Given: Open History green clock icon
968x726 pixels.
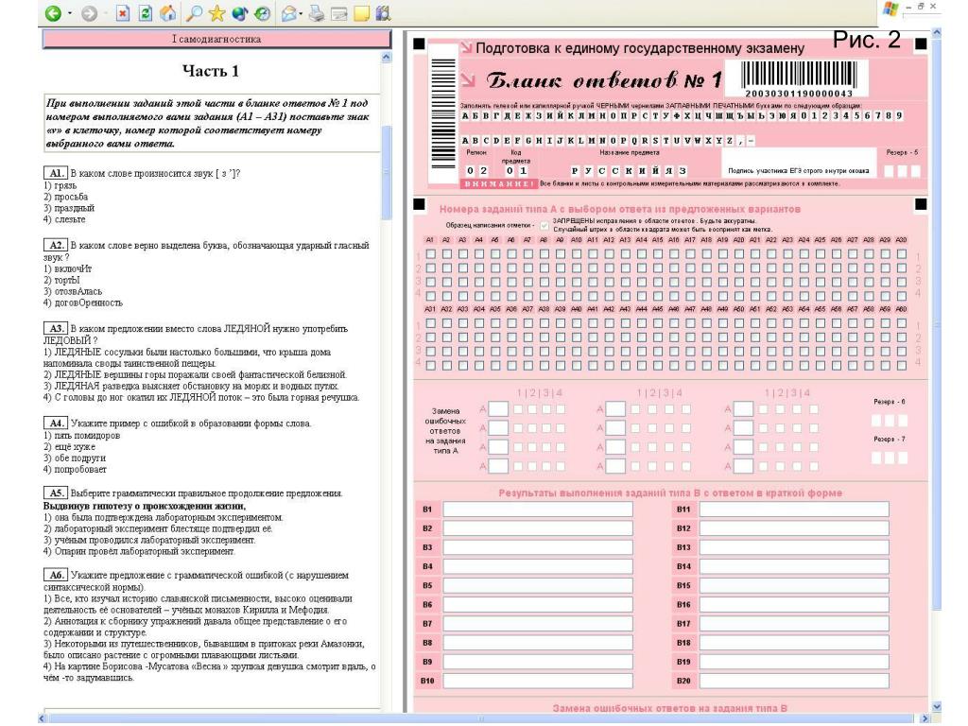Looking at the screenshot, I should pyautogui.click(x=262, y=13).
